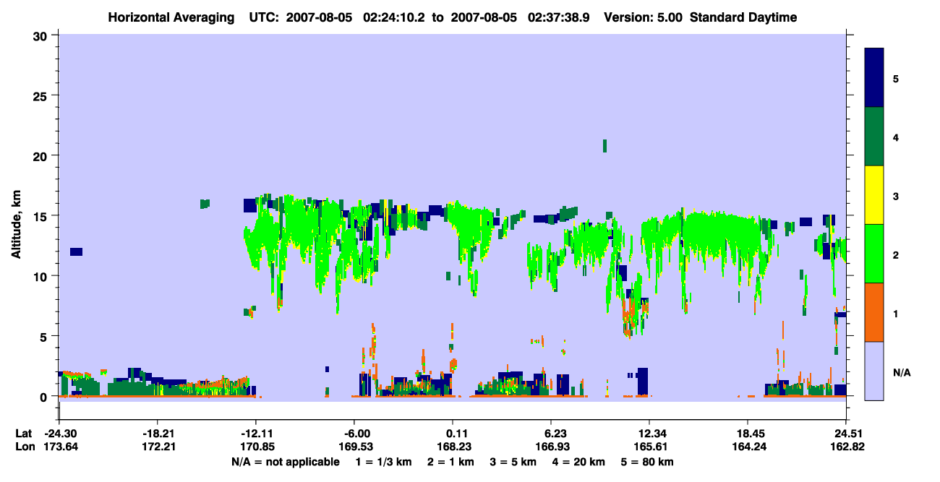Click the yellow color bar segment labeled 3
Viewport: 940px width, 482px height.
click(x=874, y=195)
